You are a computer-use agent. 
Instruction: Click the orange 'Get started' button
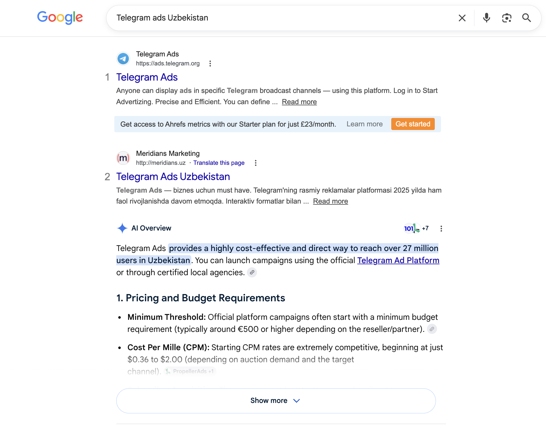click(x=413, y=124)
